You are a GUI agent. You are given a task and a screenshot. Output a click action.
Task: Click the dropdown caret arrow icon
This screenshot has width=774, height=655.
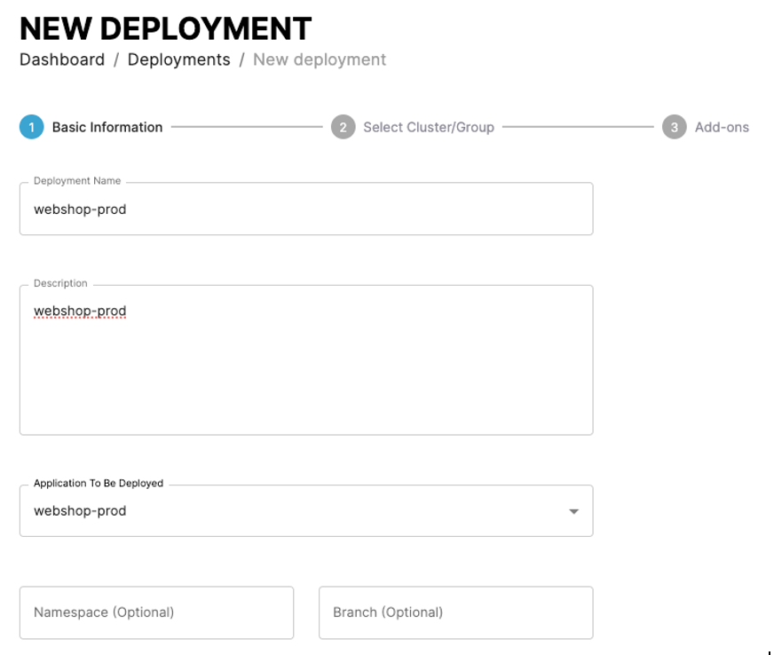[x=573, y=511]
